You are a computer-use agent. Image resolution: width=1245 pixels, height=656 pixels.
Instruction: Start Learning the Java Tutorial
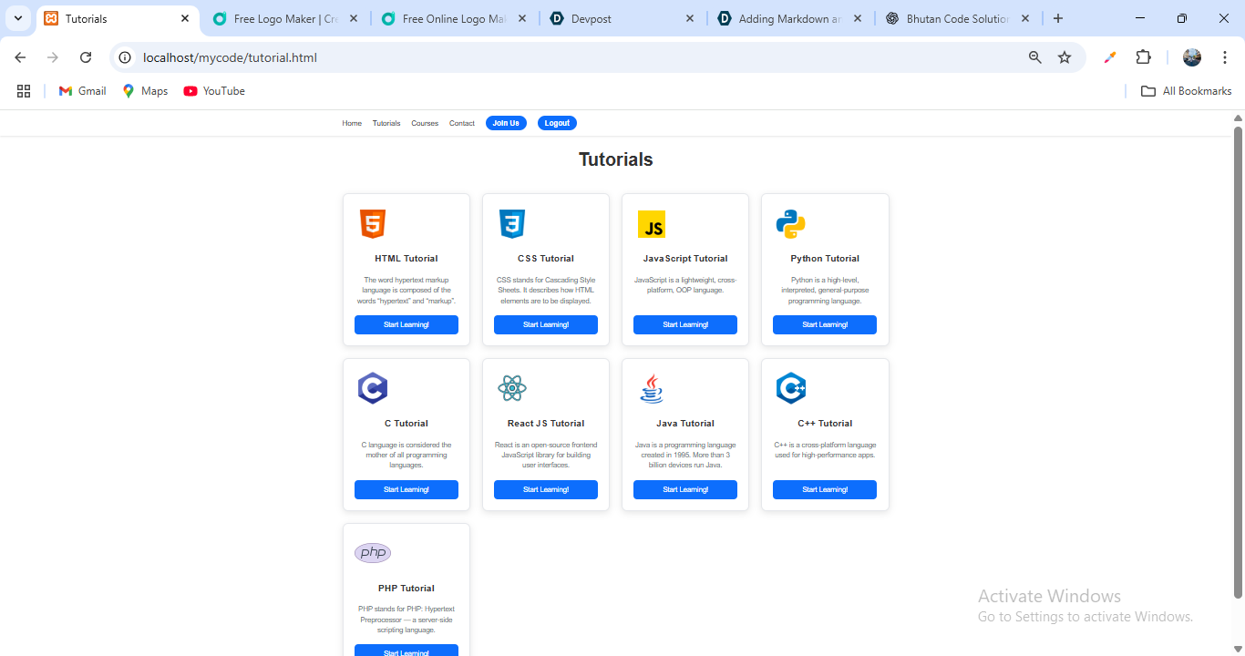pos(685,490)
